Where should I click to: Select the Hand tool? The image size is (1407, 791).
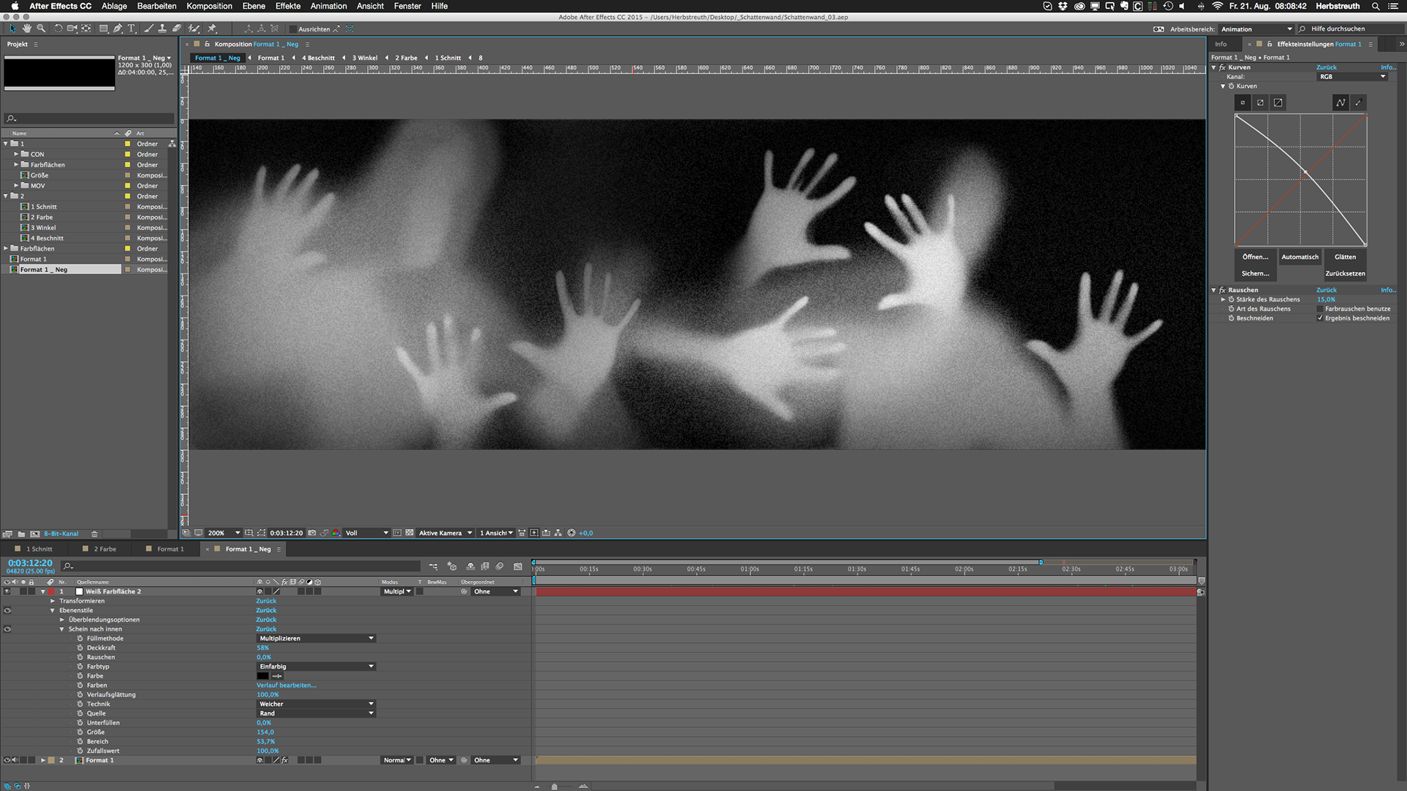26,29
